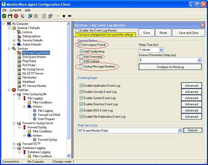Click the play start service toolbar icon
This screenshot has height=165, width=208.
[58, 16]
